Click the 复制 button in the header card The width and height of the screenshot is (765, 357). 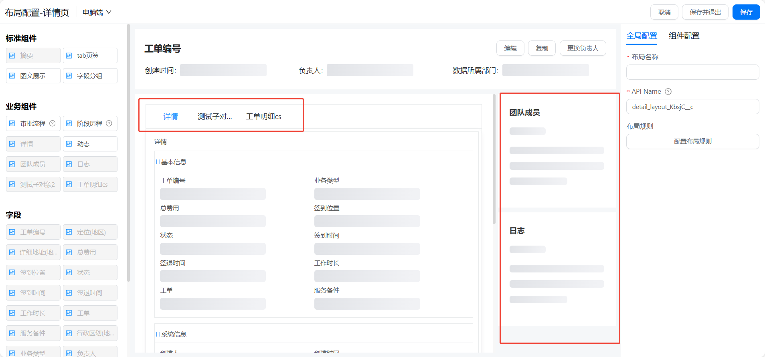[542, 48]
